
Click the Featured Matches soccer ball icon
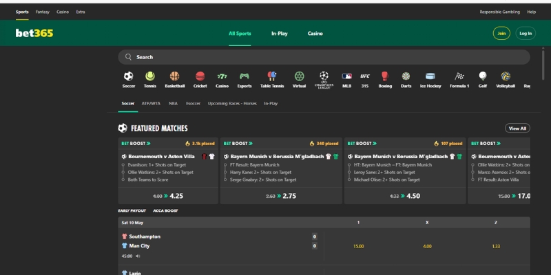click(x=123, y=128)
